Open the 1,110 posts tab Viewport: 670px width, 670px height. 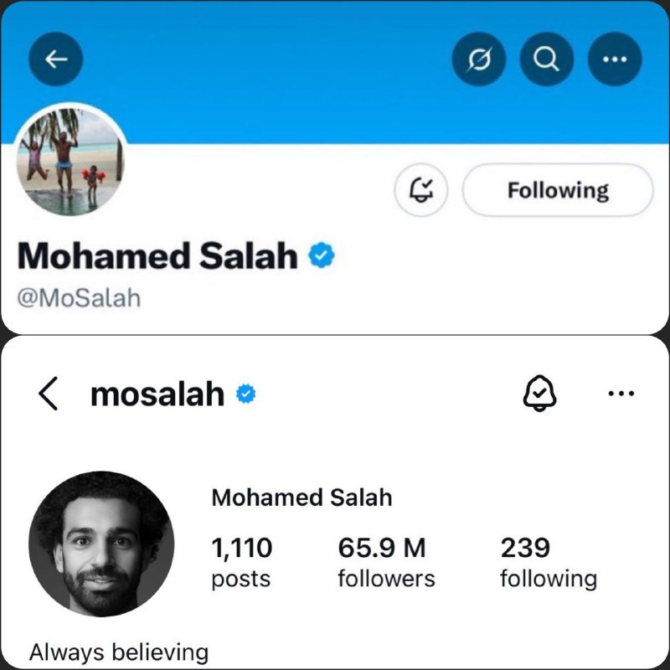242,563
